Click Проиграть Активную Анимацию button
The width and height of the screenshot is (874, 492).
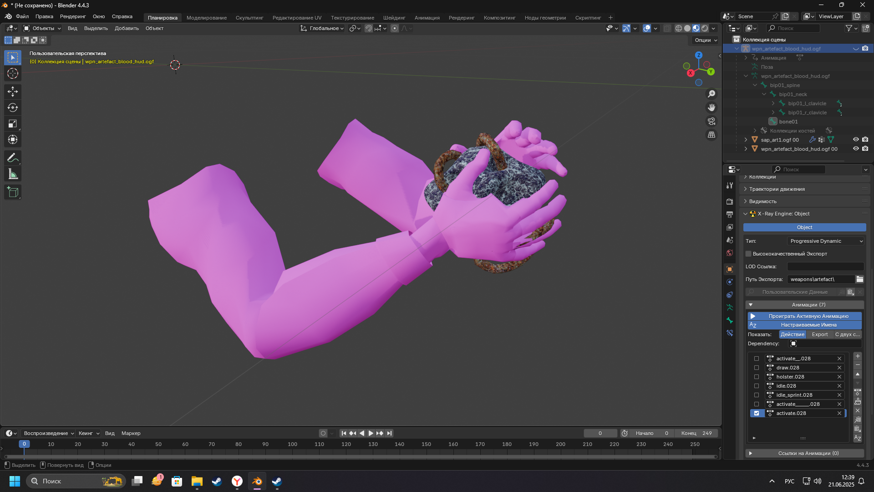[x=804, y=316]
